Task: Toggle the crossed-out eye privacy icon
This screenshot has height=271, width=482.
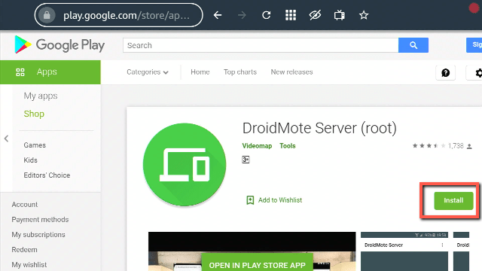Action: point(315,15)
